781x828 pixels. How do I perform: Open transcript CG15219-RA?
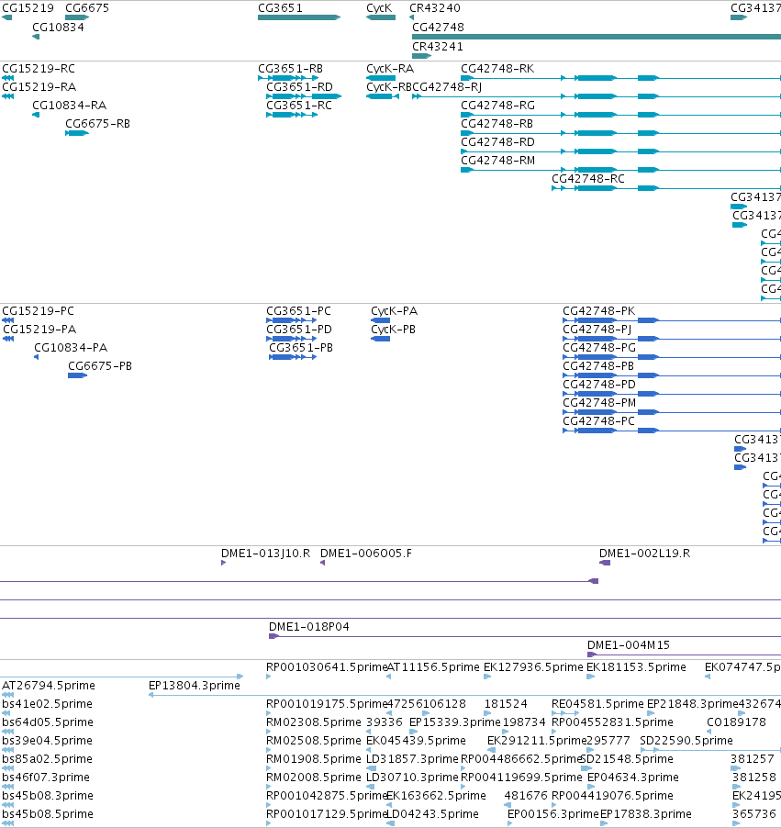(39, 86)
